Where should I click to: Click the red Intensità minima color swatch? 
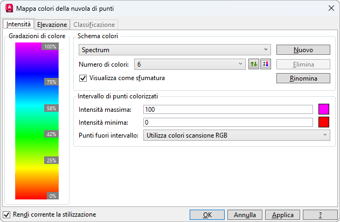(324, 122)
